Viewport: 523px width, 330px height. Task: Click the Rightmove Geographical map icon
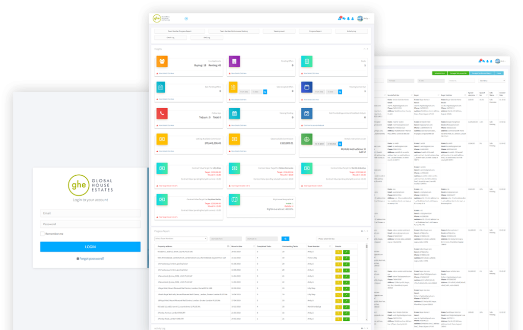point(234,200)
